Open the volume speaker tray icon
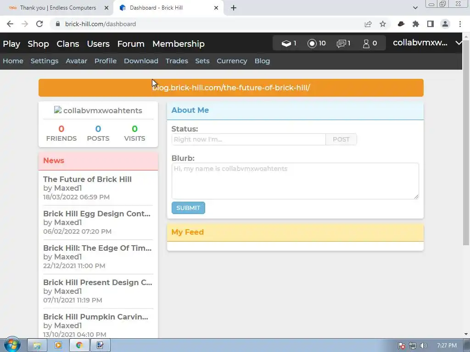 click(x=424, y=346)
